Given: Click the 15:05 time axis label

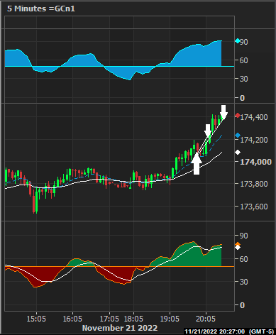Looking at the screenshot, I should click(x=36, y=319).
